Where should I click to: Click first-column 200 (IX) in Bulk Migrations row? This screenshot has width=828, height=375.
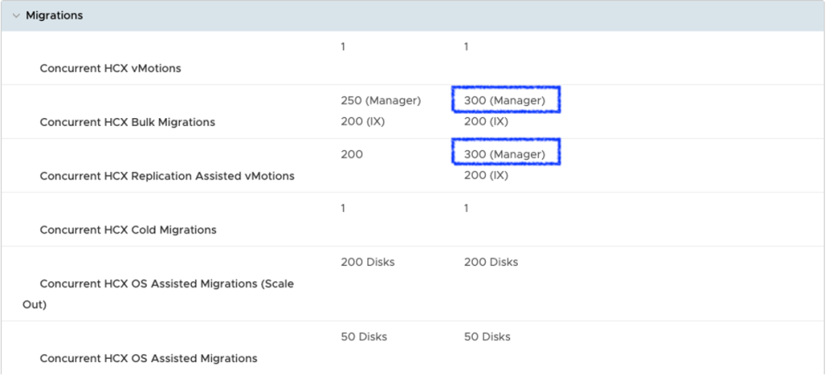(x=363, y=122)
